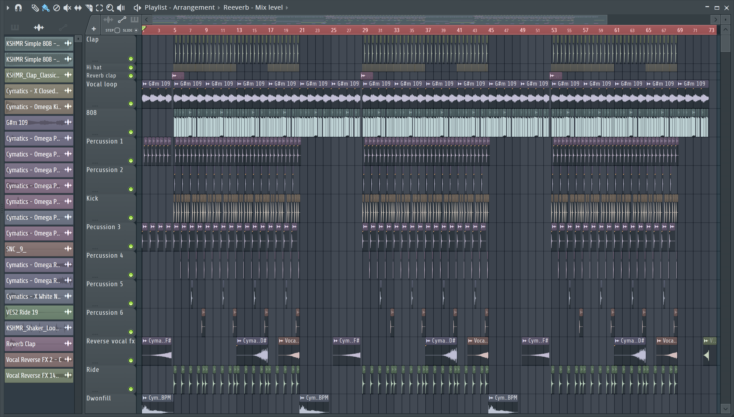Click the Playback scrub tool
Image resolution: width=734 pixels, height=417 pixels.
click(x=121, y=8)
